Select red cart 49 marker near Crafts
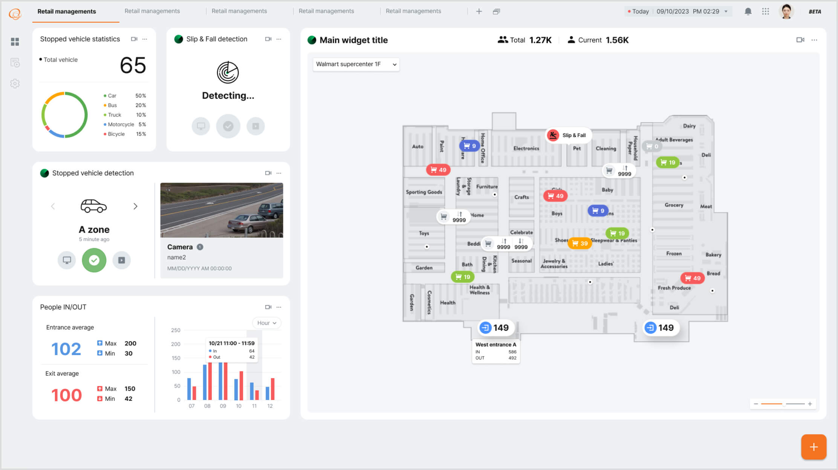 pos(555,196)
